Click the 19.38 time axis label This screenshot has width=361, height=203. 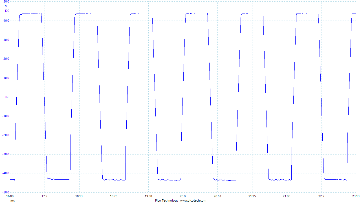point(148,196)
